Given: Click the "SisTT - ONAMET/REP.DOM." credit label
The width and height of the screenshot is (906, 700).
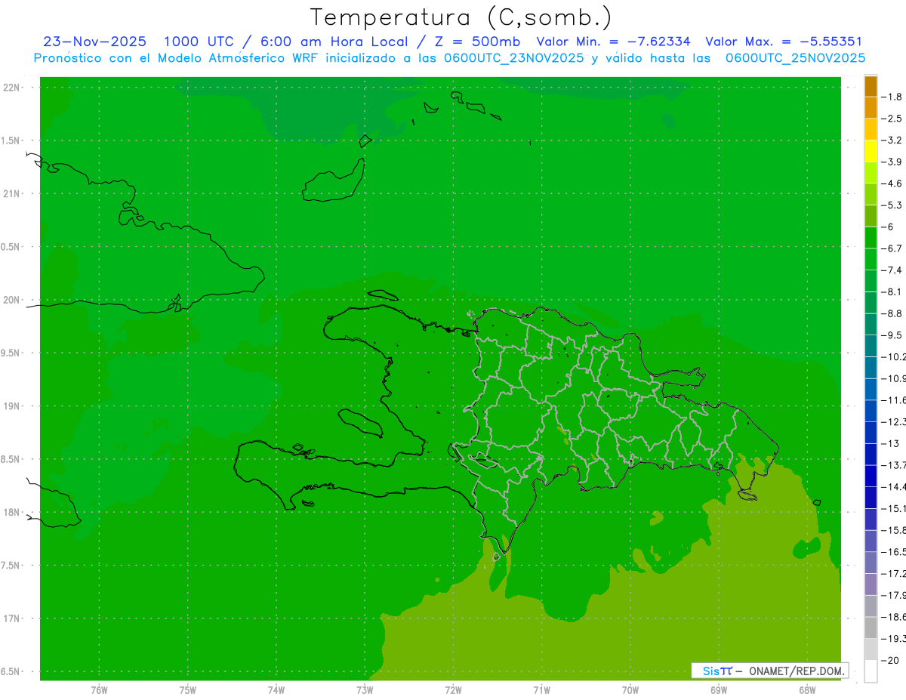Looking at the screenshot, I should point(770,671).
